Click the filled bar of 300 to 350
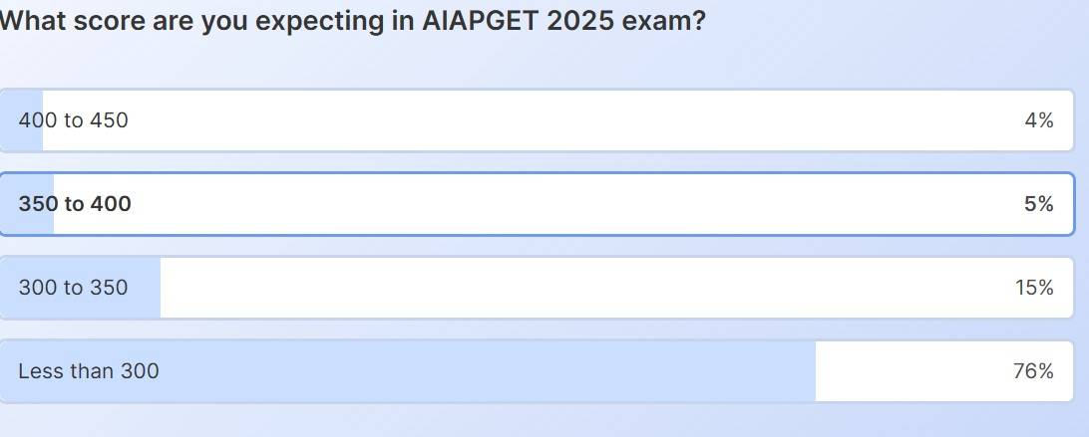Viewport: 1089px width, 437px height. click(143, 288)
